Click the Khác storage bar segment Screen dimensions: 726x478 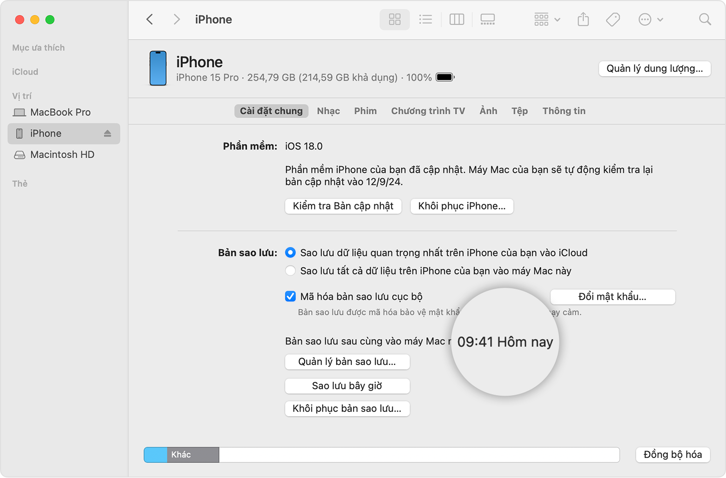click(193, 455)
